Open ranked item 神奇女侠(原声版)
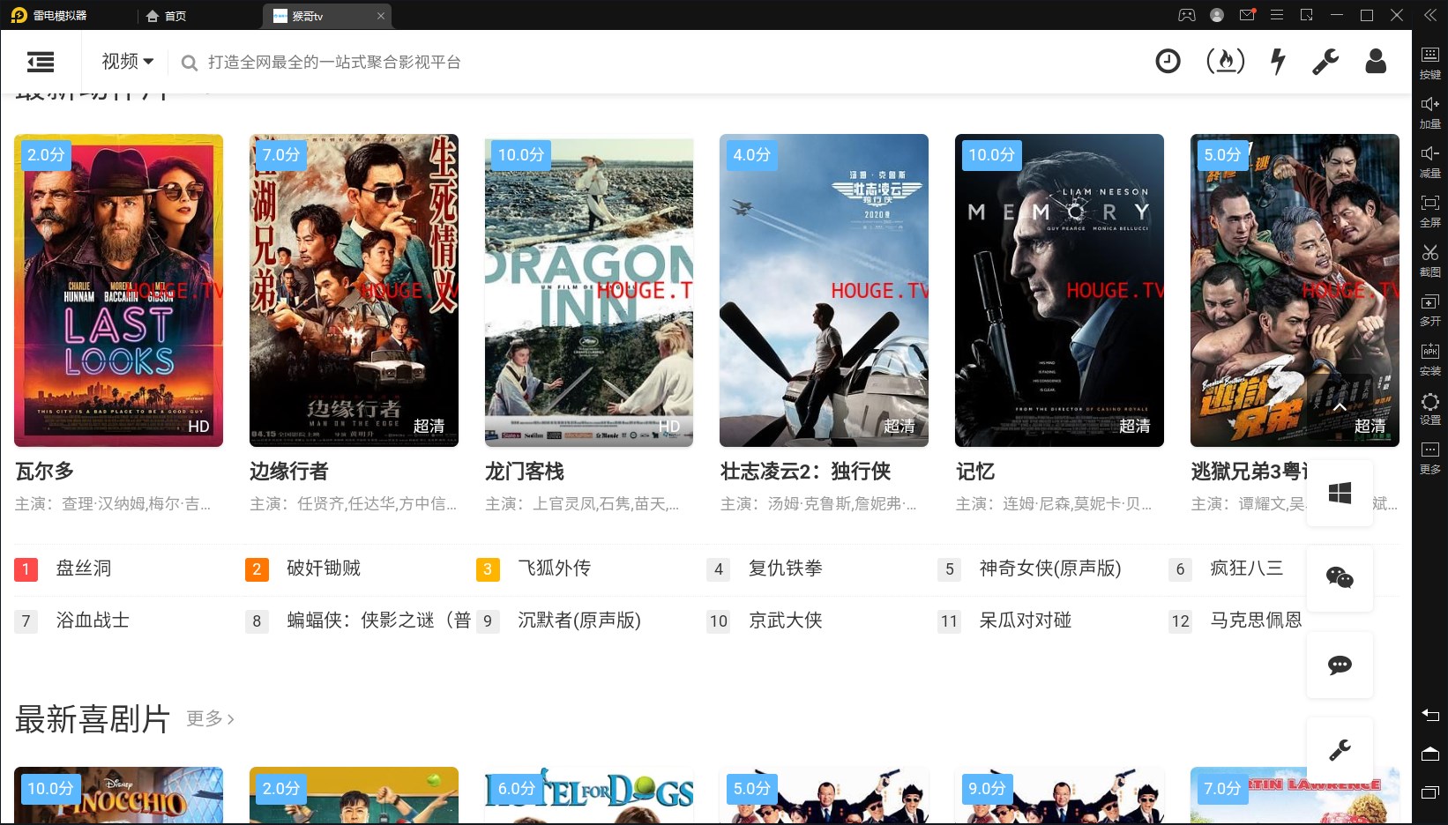Viewport: 1448px width, 825px height. point(1049,569)
